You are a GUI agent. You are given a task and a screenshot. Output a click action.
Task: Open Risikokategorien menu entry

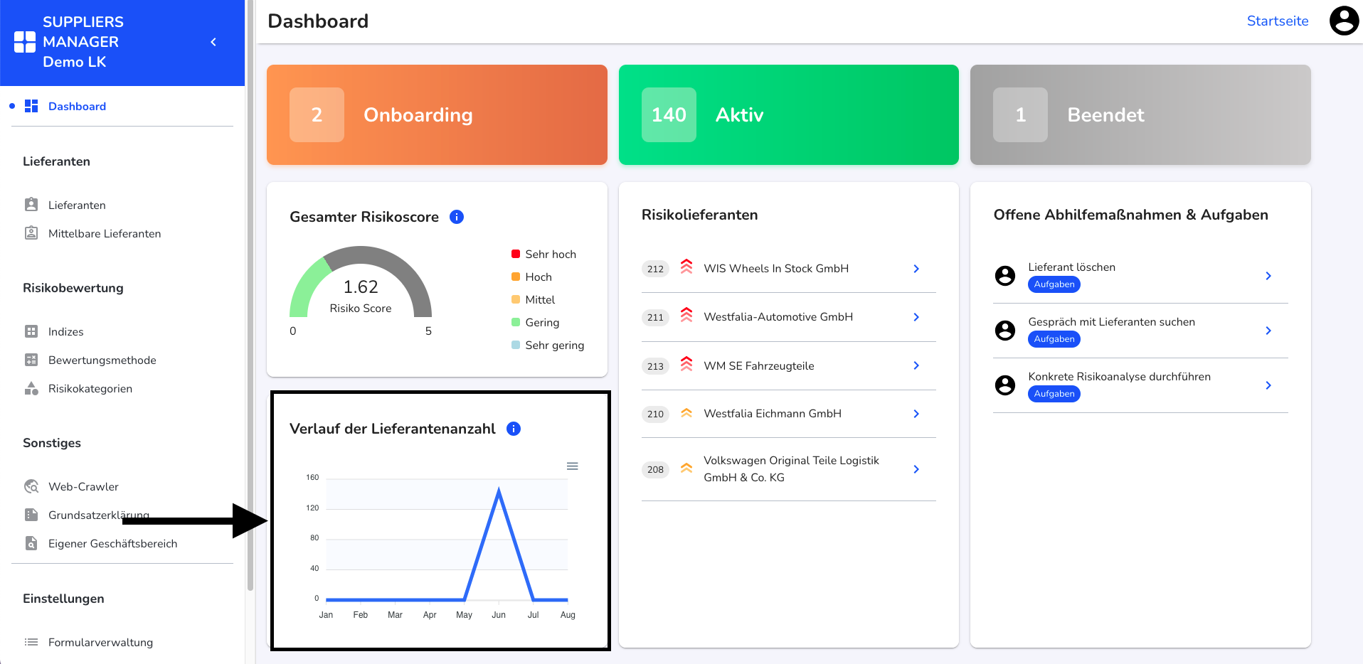tap(90, 388)
